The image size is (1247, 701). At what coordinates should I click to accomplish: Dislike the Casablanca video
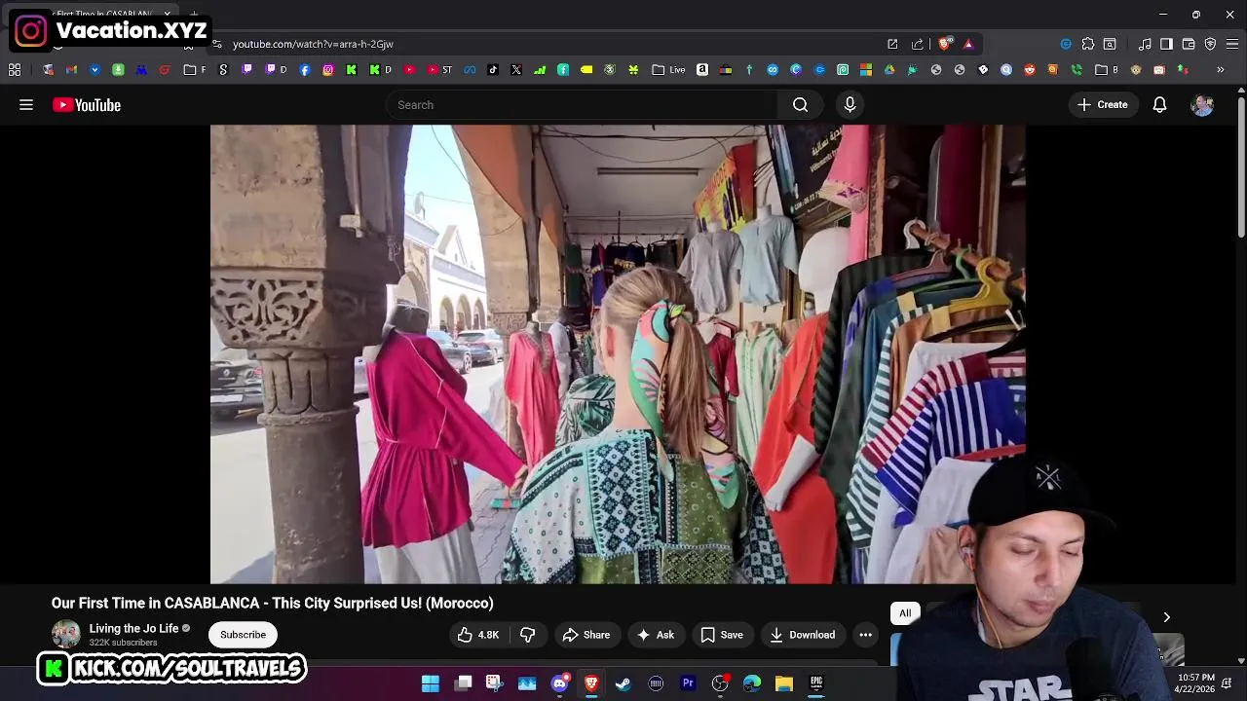[x=527, y=635]
